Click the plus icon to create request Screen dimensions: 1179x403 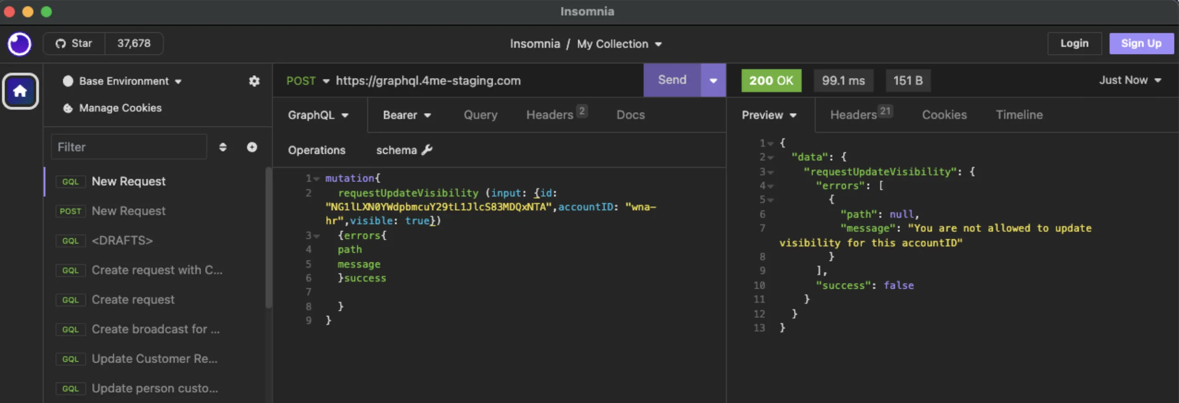pos(252,147)
